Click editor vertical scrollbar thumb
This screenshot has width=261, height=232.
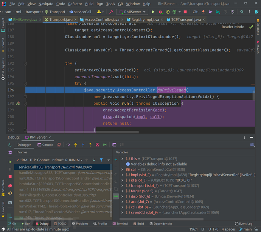pyautogui.click(x=254, y=96)
